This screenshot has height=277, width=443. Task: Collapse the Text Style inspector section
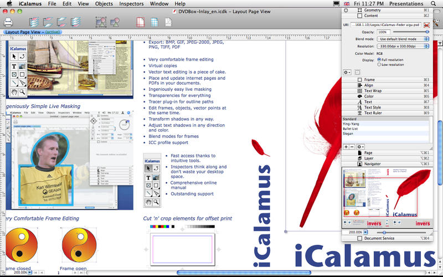(x=387, y=107)
